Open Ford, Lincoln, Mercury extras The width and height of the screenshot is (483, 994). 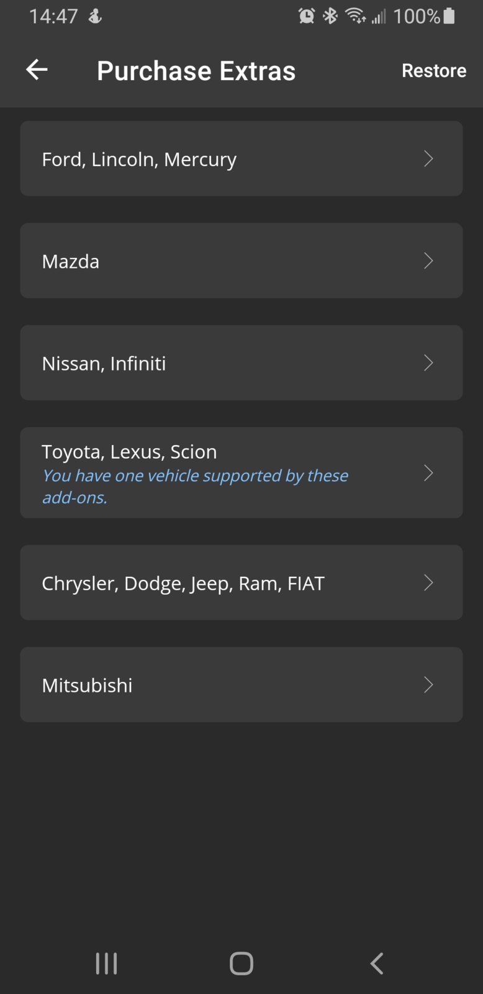[x=241, y=159]
